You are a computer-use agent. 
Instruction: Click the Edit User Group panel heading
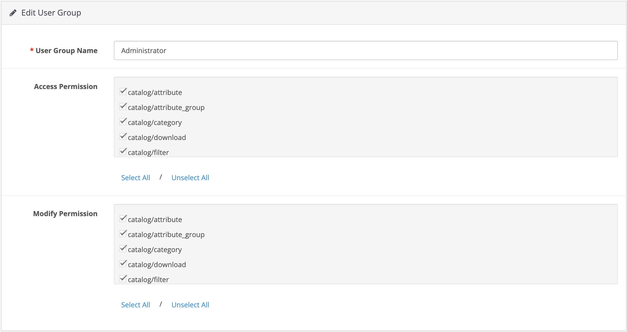[51, 13]
